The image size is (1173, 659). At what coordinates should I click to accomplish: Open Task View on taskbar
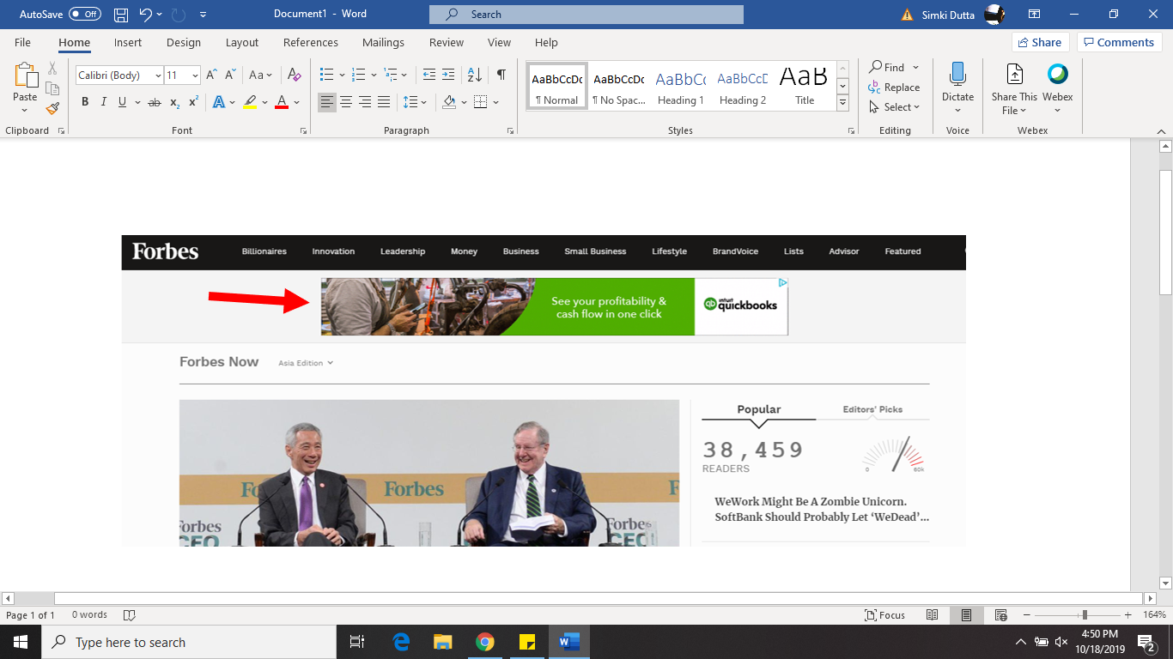(357, 642)
